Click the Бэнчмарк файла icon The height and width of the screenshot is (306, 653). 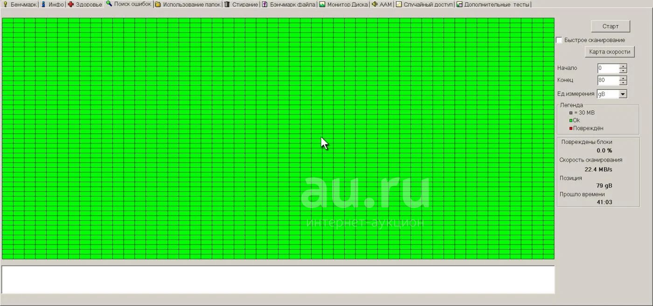coord(265,4)
